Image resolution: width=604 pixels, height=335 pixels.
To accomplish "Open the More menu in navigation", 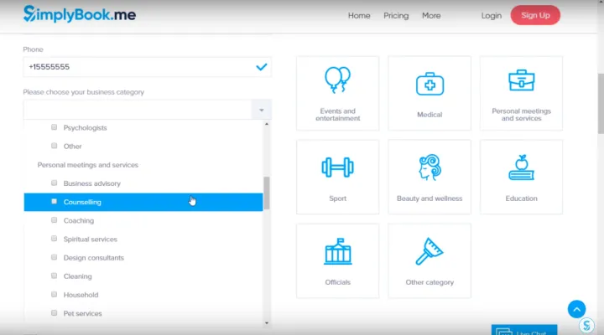I will [x=431, y=15].
